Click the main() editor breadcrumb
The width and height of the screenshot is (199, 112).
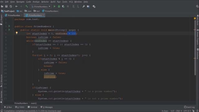tap(34, 103)
